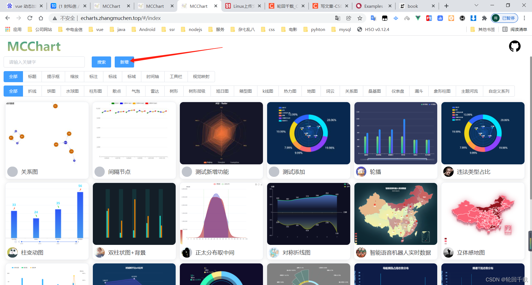Focus the 请输入关键字 search field

coord(44,62)
